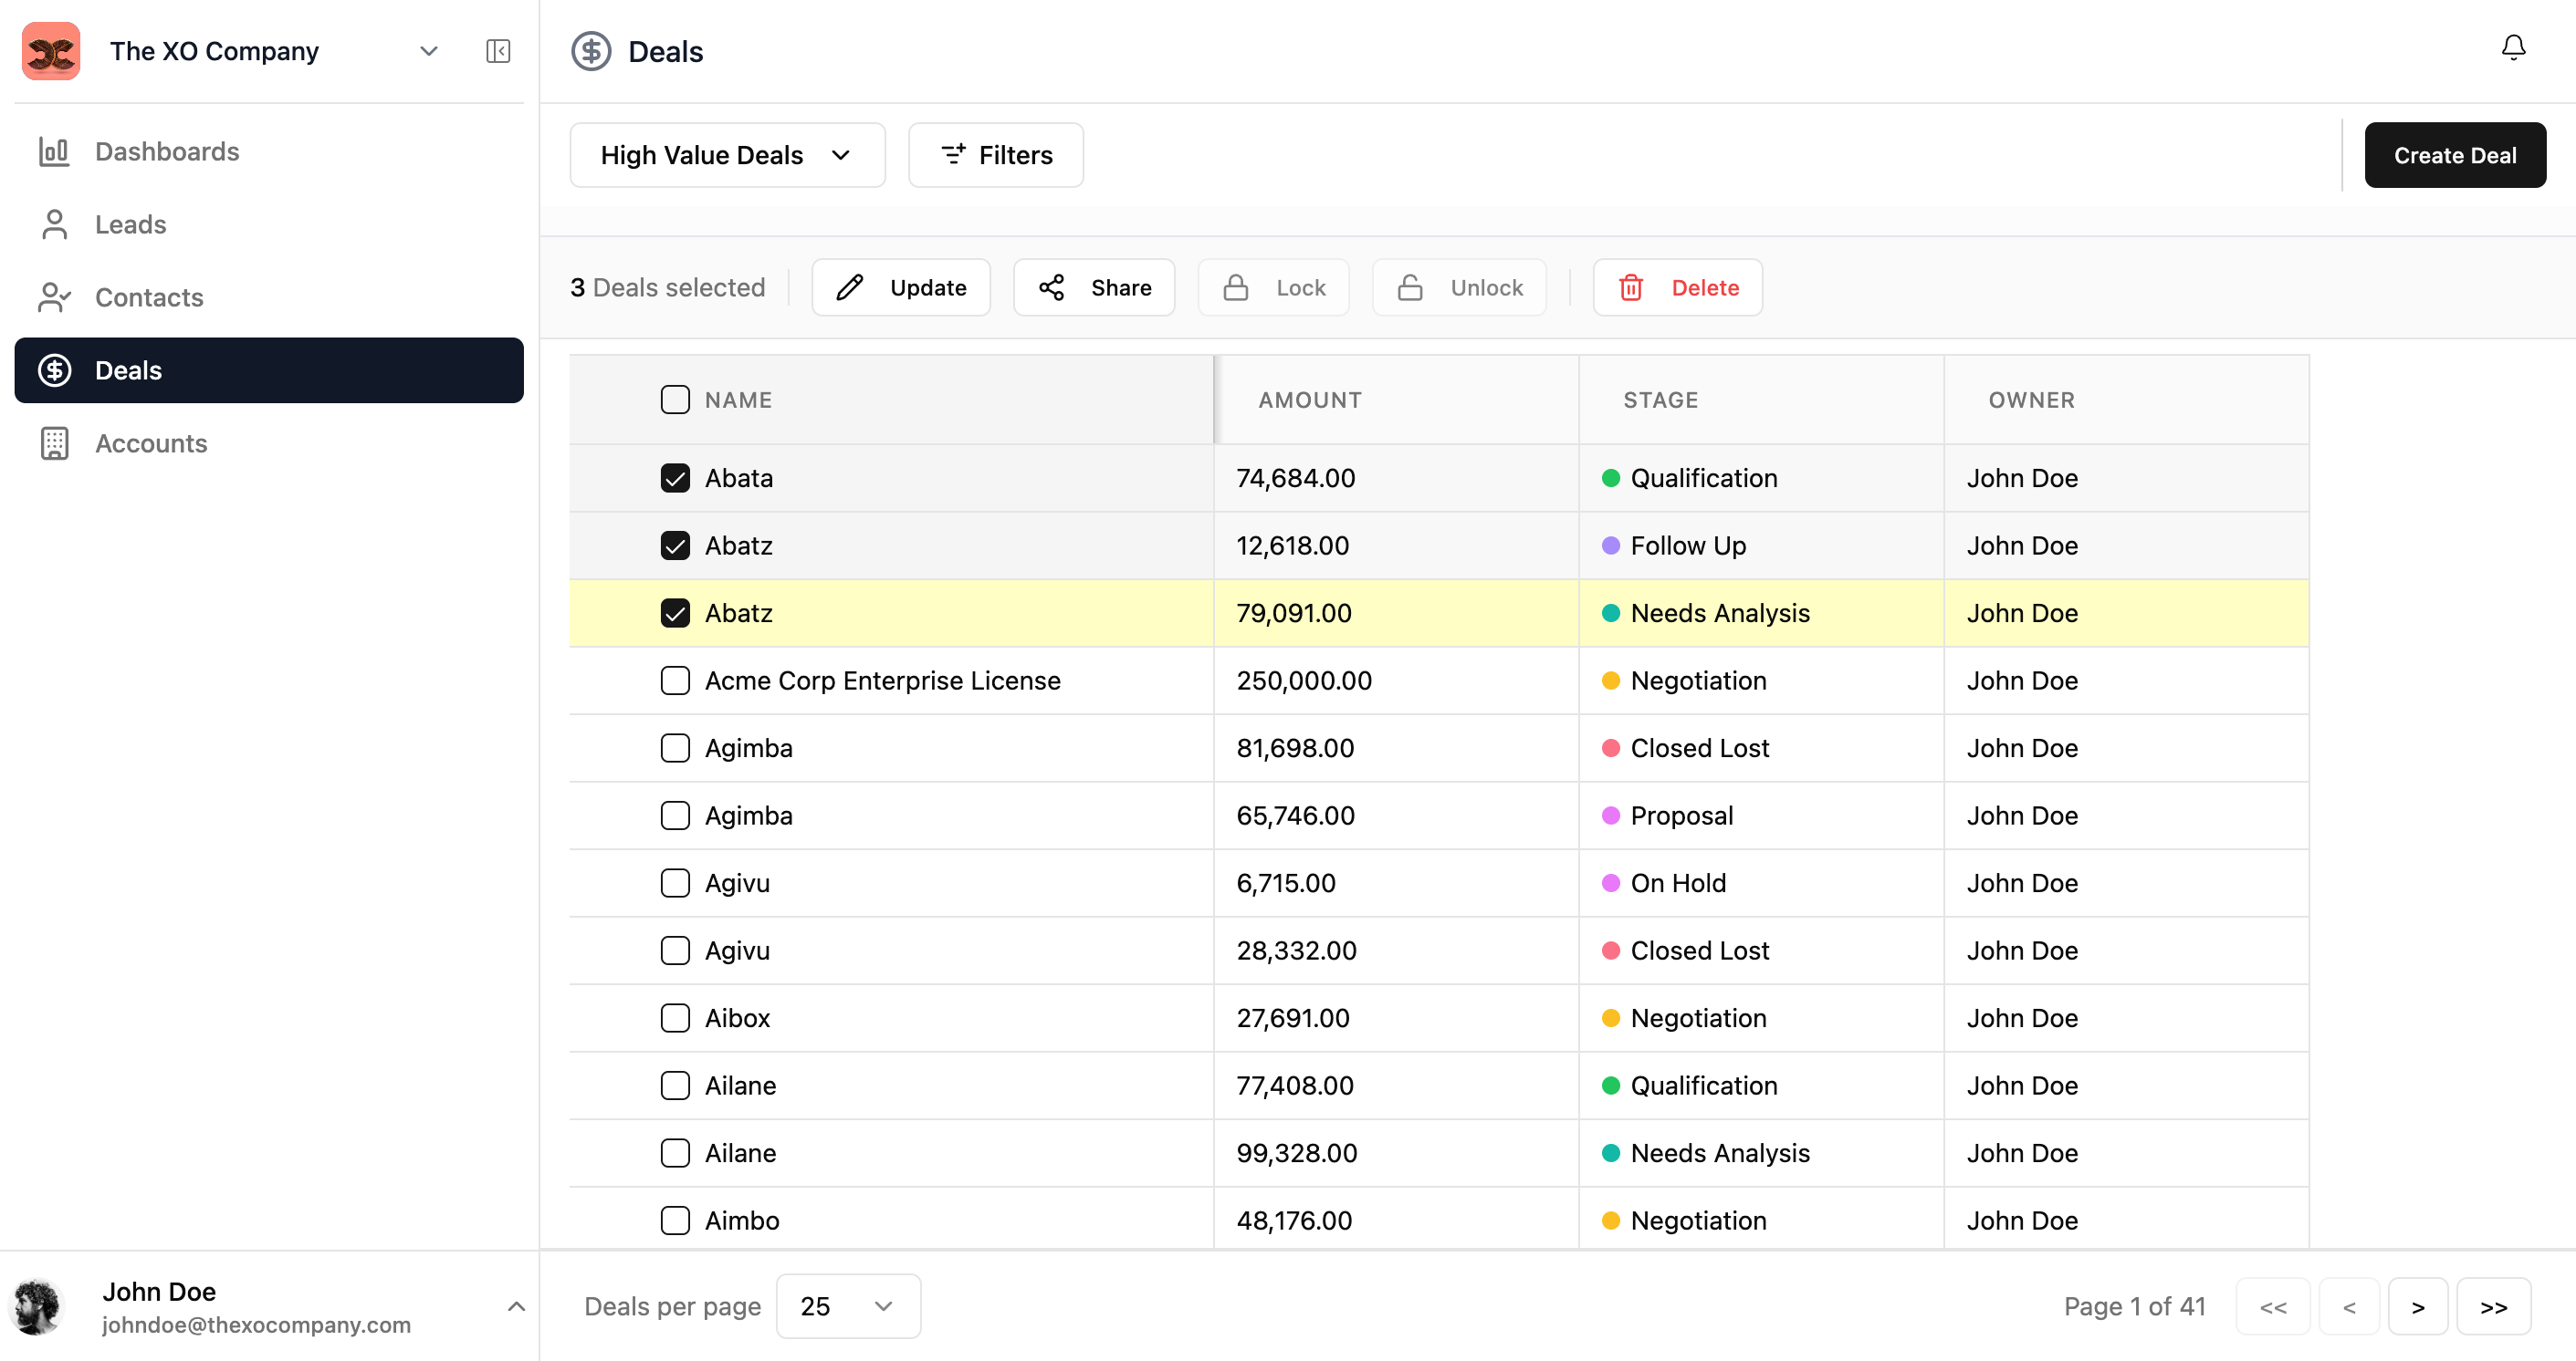Viewport: 2576px width, 1361px height.
Task: Click the Dashboards bar chart icon
Action: (x=54, y=151)
